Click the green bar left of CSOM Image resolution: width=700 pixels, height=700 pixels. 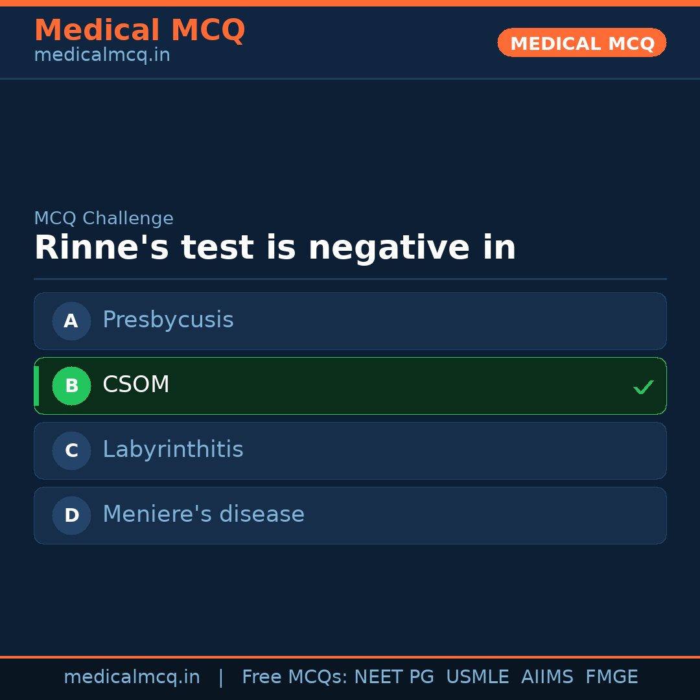tap(36, 386)
